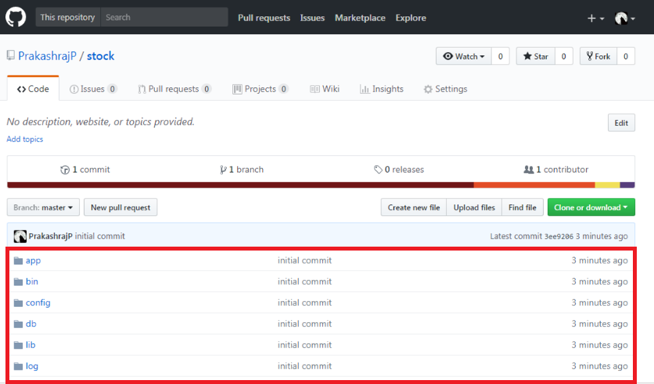Open the Watch notifications dropdown
The image size is (654, 384).
464,56
